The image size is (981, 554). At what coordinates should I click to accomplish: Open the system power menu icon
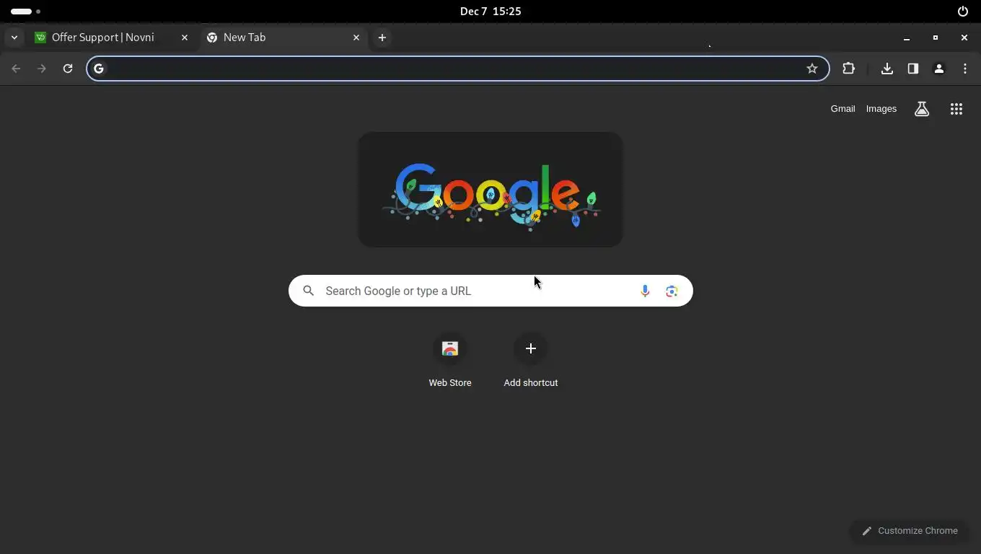(x=963, y=12)
